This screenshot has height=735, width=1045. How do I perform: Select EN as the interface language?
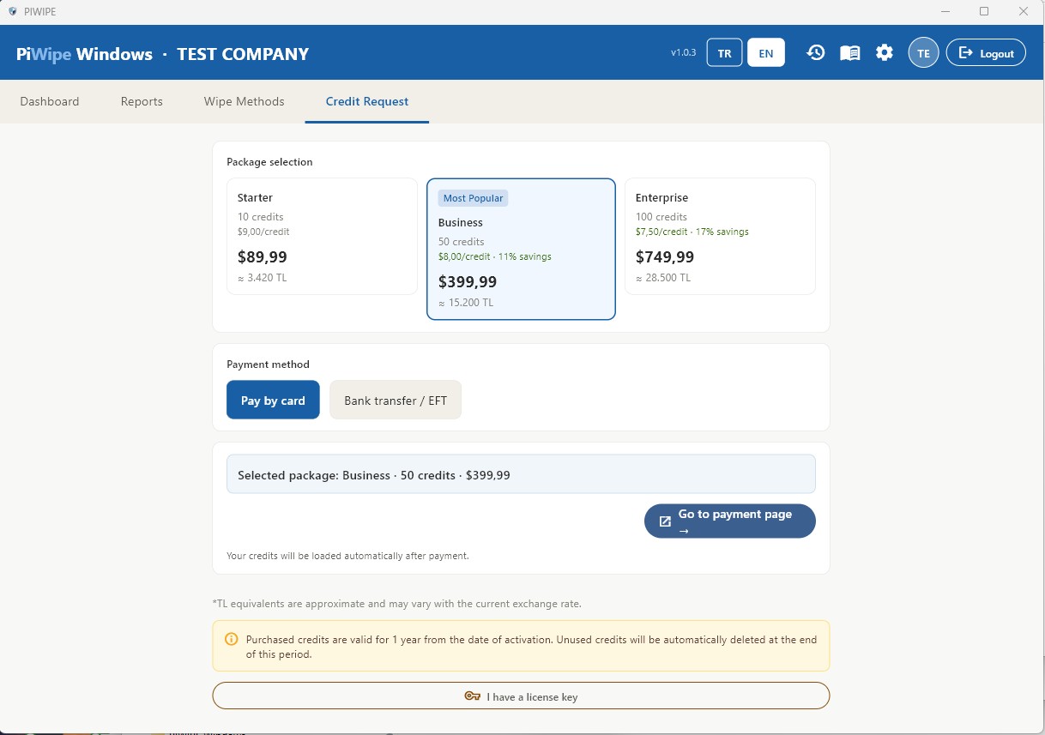765,51
